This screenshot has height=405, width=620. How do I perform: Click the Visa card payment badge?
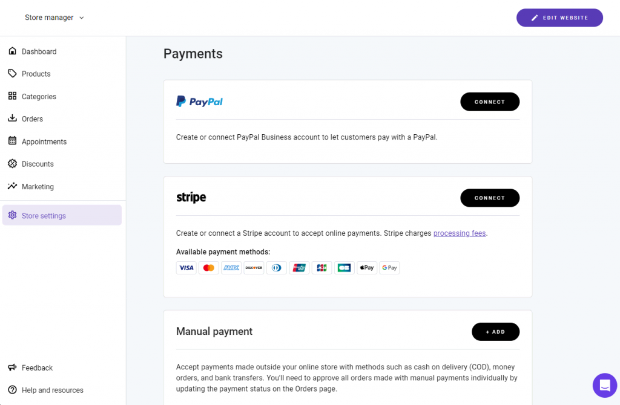pyautogui.click(x=186, y=268)
